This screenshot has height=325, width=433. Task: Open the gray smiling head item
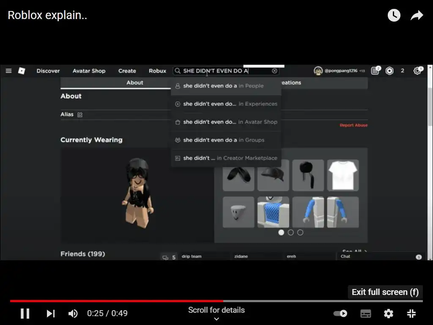tap(238, 212)
